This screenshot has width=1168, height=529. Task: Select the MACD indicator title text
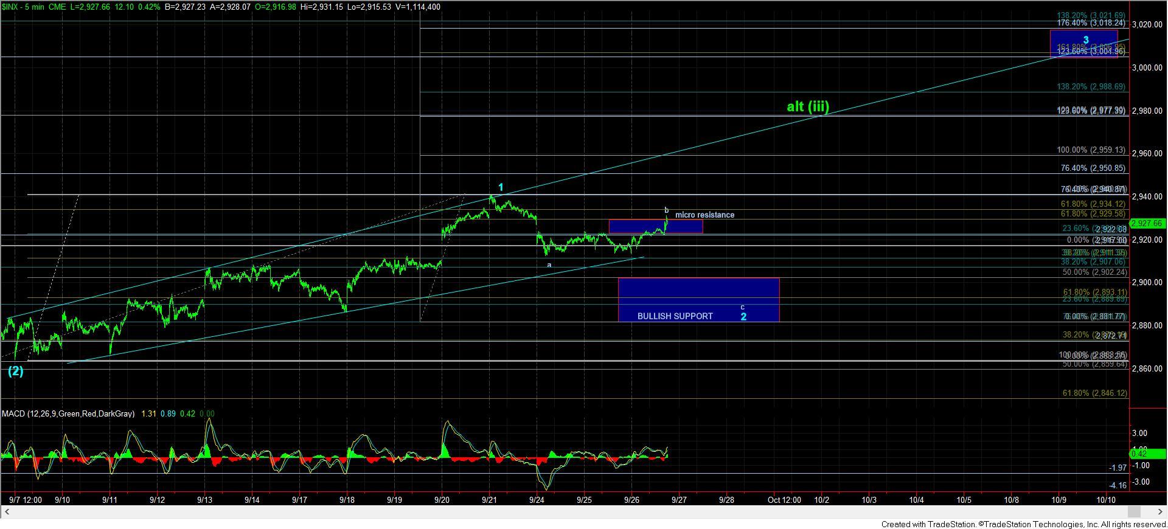68,413
